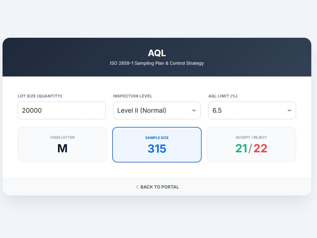This screenshot has height=238, width=317.
Task: Click the CODE LETTER label
Action: [x=62, y=137]
